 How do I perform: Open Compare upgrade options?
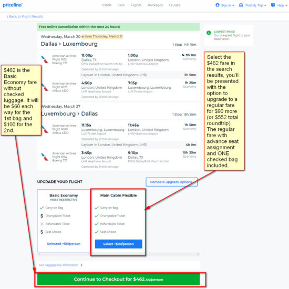171,182
